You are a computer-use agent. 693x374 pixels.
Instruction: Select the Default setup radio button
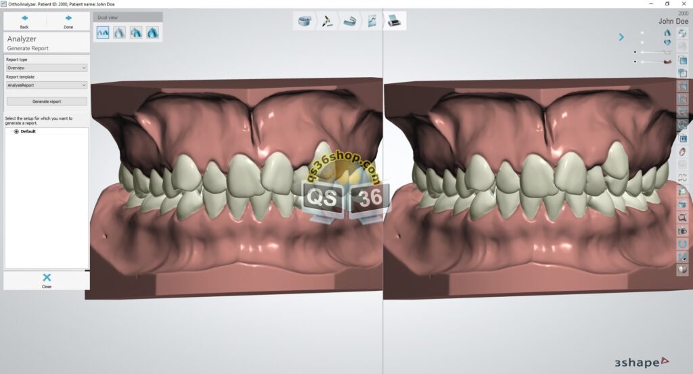click(16, 131)
